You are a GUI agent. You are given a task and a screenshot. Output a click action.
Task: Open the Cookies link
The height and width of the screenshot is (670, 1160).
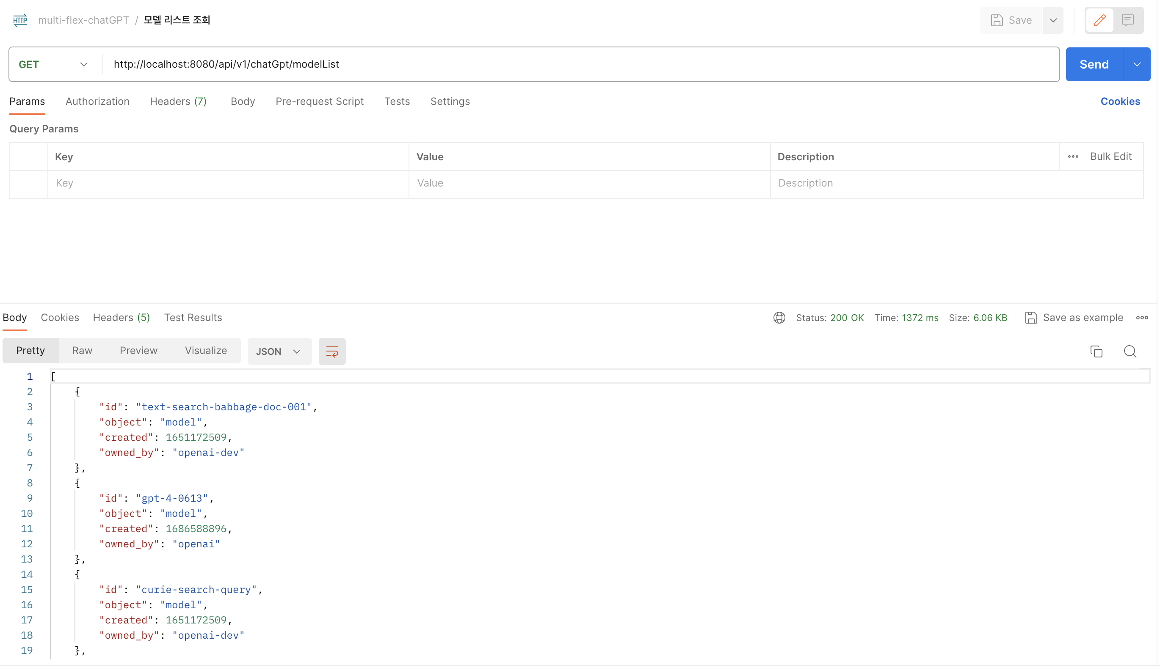(1120, 102)
